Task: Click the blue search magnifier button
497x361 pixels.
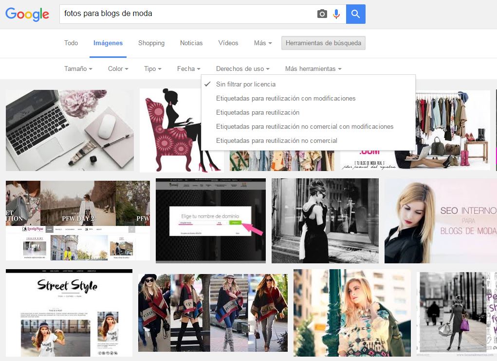Action: 356,14
